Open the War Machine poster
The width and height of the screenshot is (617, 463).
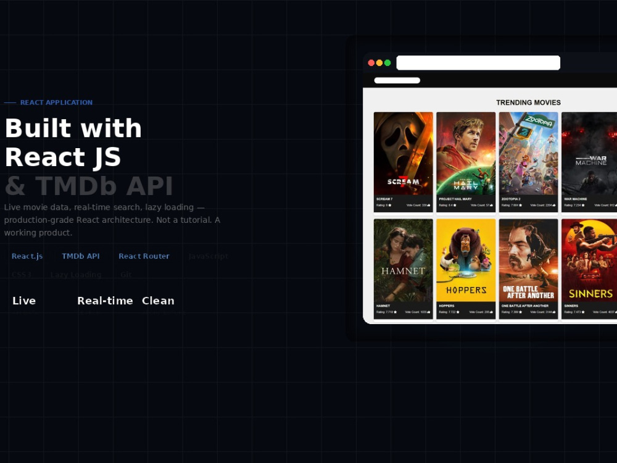point(589,154)
